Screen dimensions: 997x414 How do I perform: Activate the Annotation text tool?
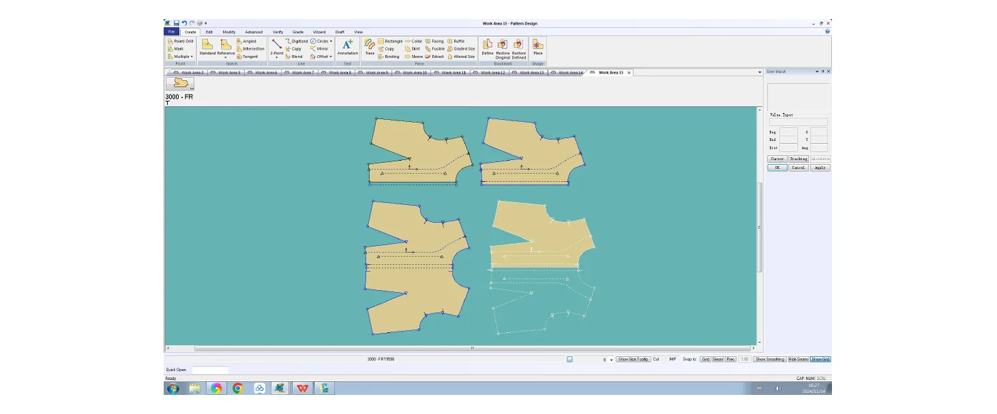coord(348,47)
